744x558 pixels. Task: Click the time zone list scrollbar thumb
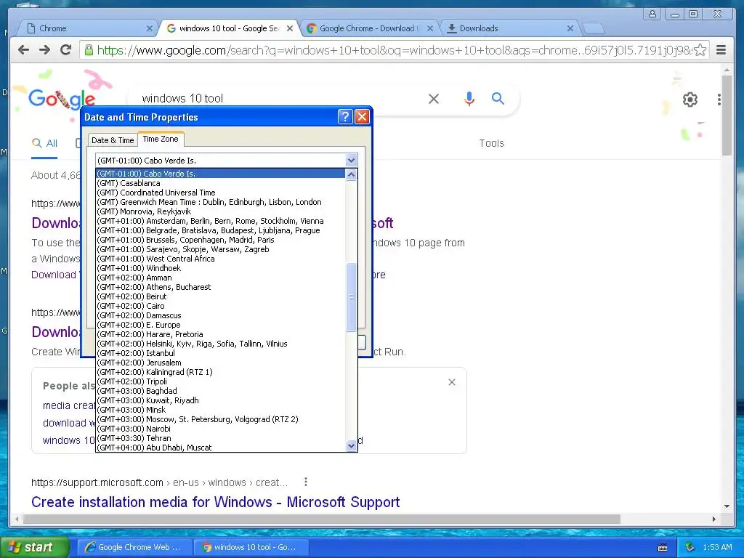351,297
